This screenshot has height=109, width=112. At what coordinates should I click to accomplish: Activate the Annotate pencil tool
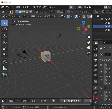pos(5,62)
